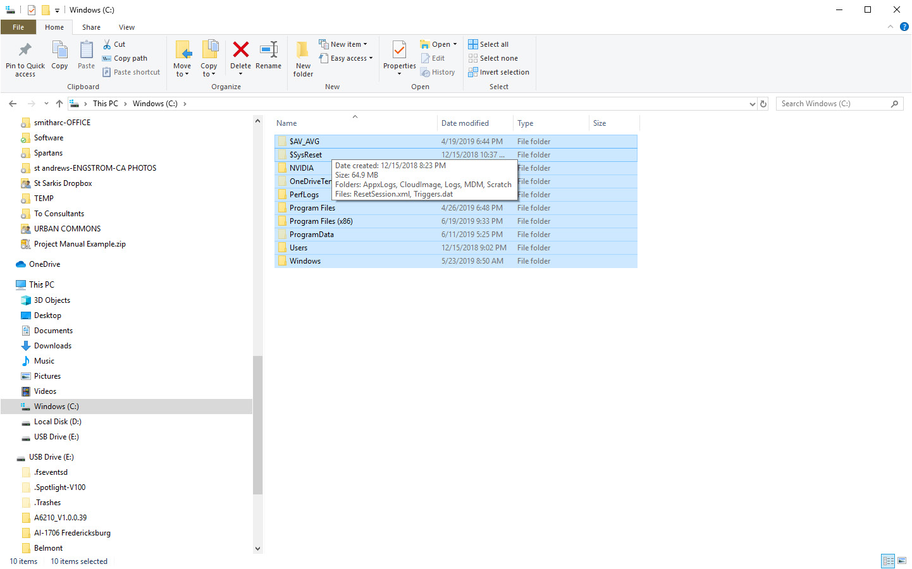Switch to Large icons view in status bar
Screen dimensions: 912x569
pos(902,561)
